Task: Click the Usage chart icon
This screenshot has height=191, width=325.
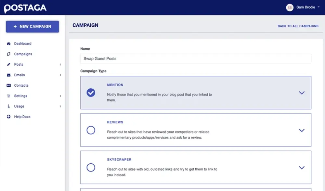Action: [x=9, y=106]
